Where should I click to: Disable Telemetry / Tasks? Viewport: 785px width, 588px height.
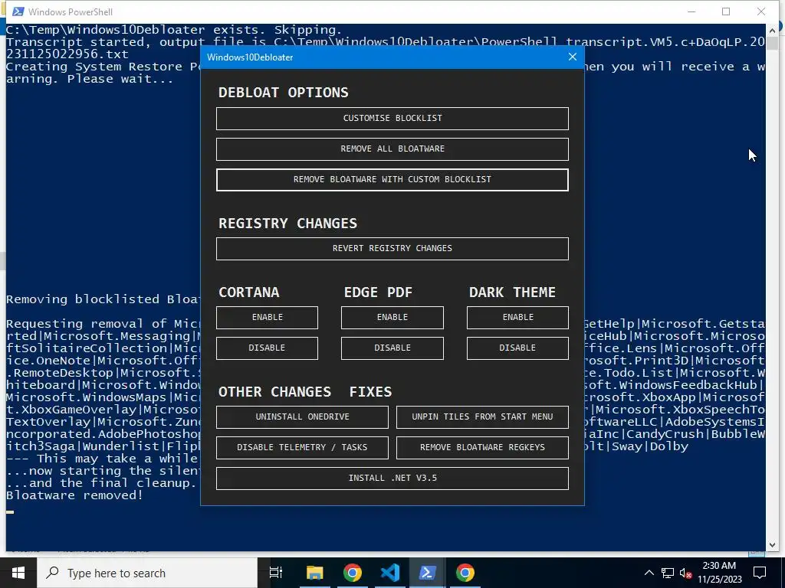[x=302, y=447]
